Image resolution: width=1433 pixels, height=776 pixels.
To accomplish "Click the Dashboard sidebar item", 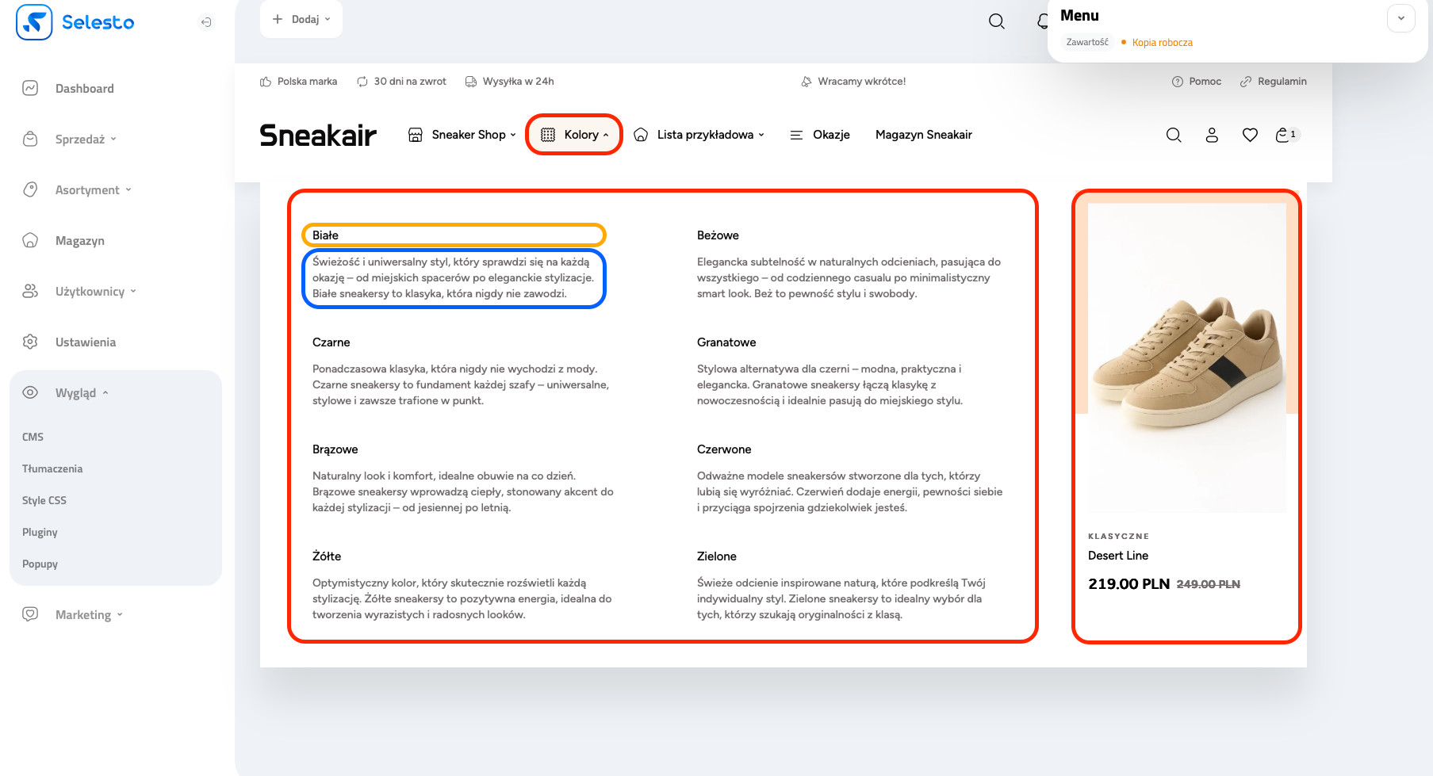I will tap(84, 89).
